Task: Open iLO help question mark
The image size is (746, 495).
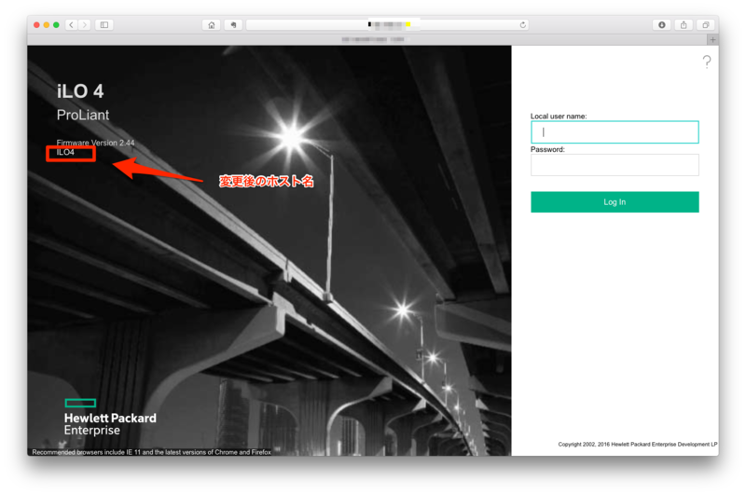Action: tap(707, 62)
